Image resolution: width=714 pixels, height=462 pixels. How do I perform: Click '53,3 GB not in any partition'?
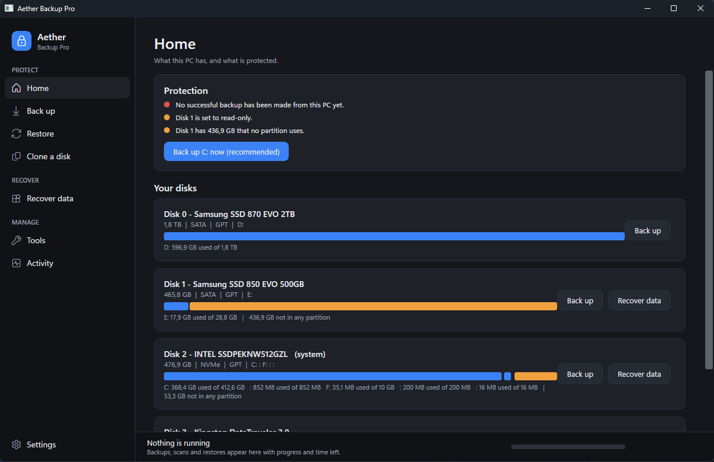[x=202, y=396]
